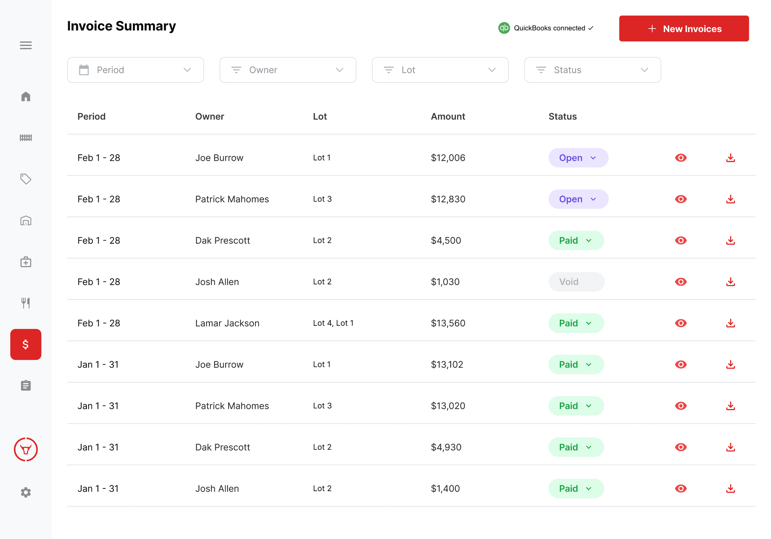This screenshot has width=771, height=539.
Task: Open the clipboard reports sidebar icon
Action: pos(26,385)
